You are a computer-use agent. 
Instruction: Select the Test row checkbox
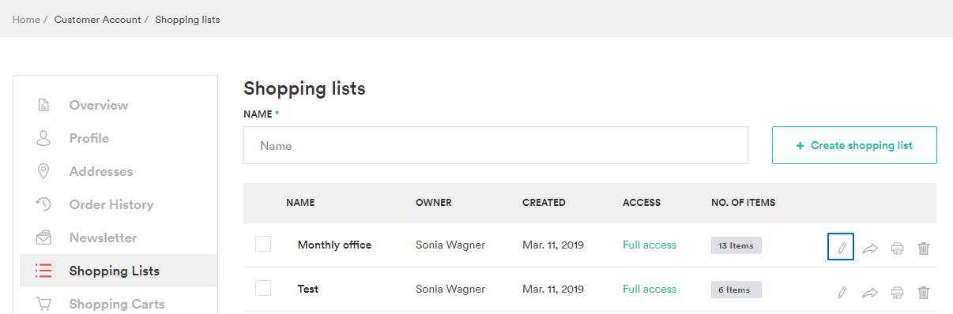(x=263, y=289)
